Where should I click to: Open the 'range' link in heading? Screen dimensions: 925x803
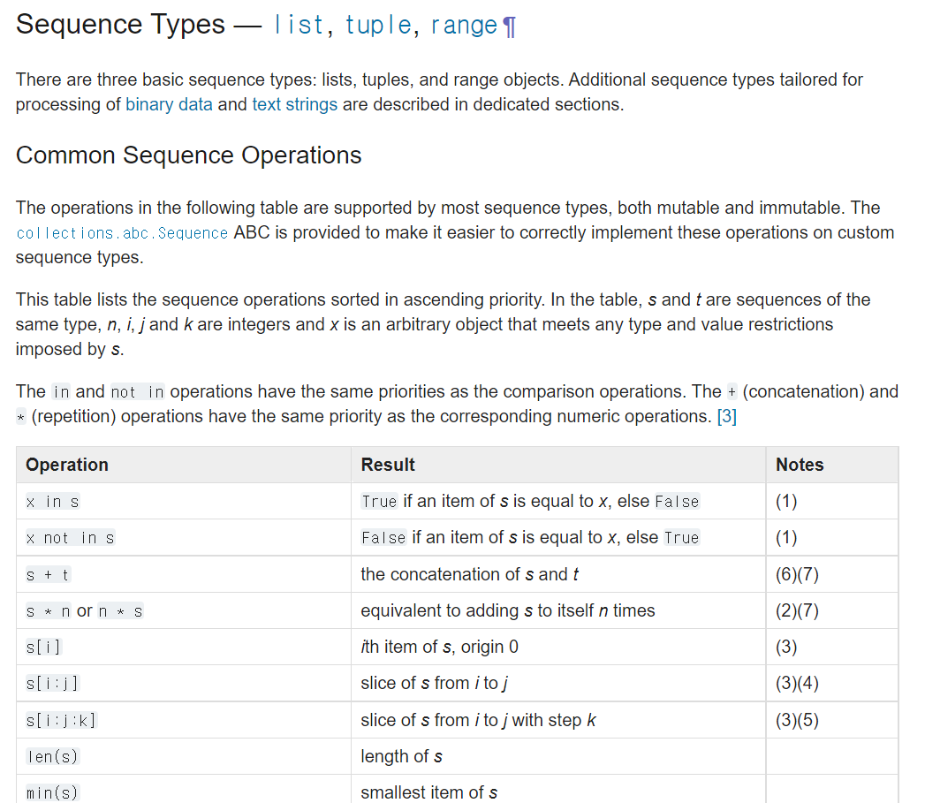[464, 26]
